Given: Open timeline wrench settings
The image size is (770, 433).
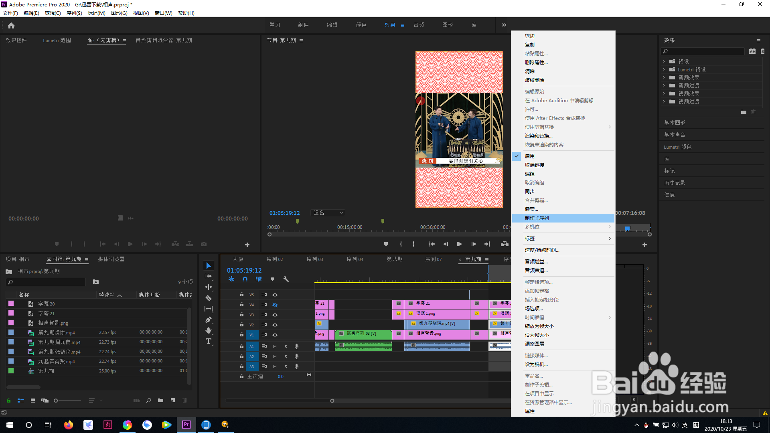Looking at the screenshot, I should 286,279.
